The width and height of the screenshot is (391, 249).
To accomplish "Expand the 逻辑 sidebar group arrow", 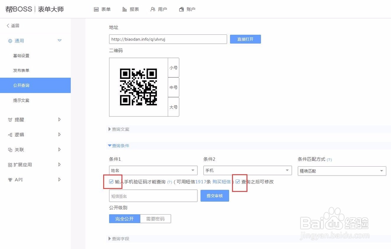I will click(59, 135).
